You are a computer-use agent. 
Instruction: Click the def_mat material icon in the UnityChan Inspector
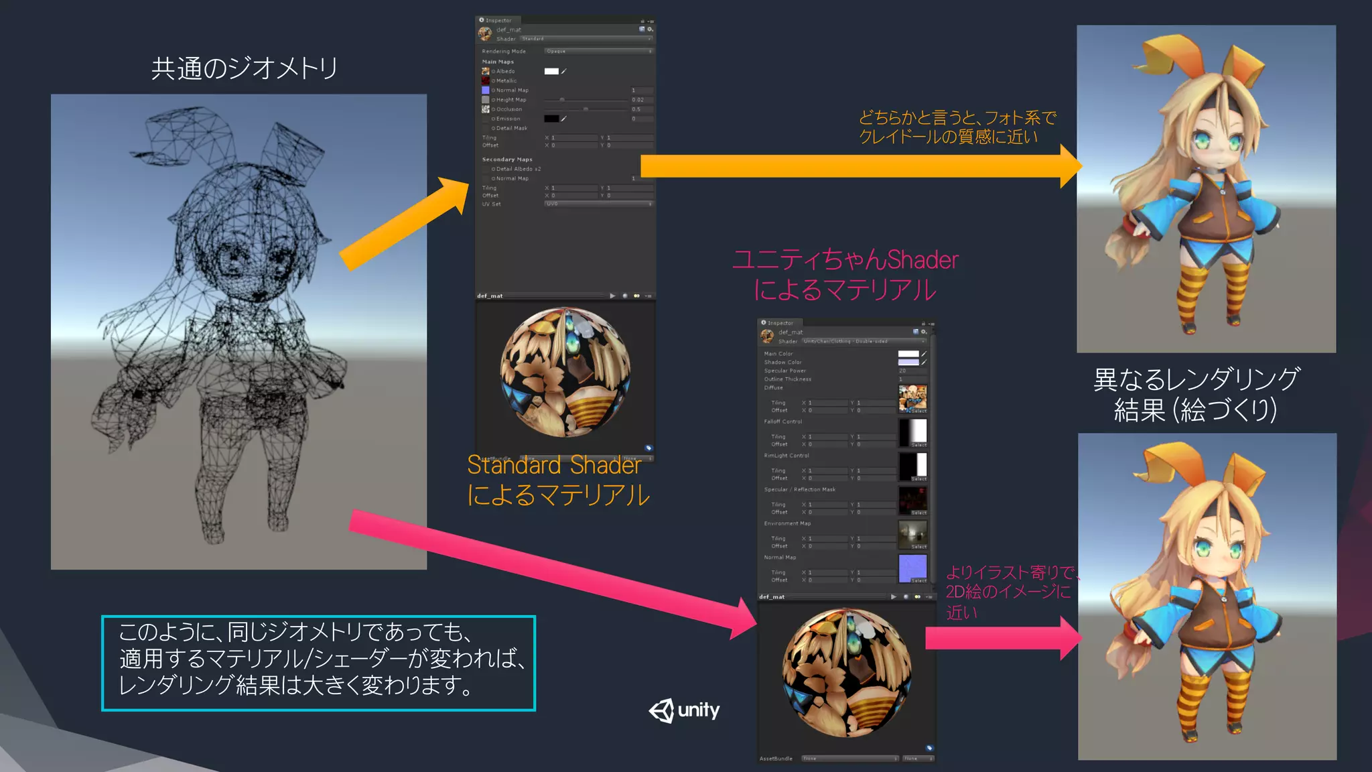pyautogui.click(x=767, y=336)
